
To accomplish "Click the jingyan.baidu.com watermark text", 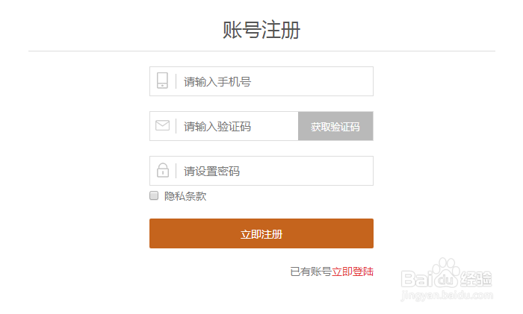I will click(x=447, y=295).
